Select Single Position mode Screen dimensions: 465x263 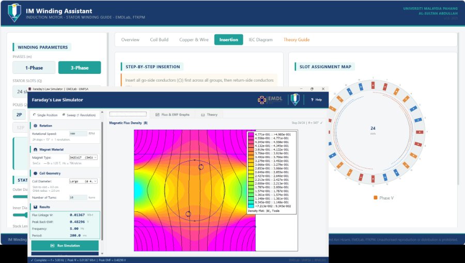pyautogui.click(x=45, y=115)
